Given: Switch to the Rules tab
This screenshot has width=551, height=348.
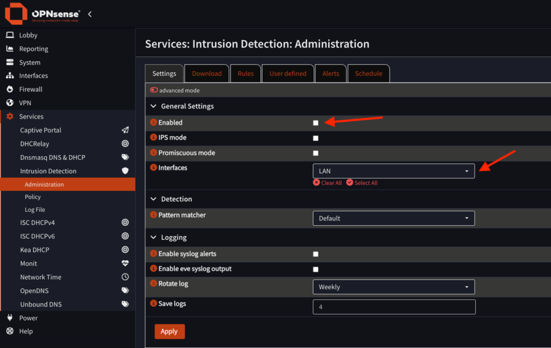Looking at the screenshot, I should coord(245,74).
